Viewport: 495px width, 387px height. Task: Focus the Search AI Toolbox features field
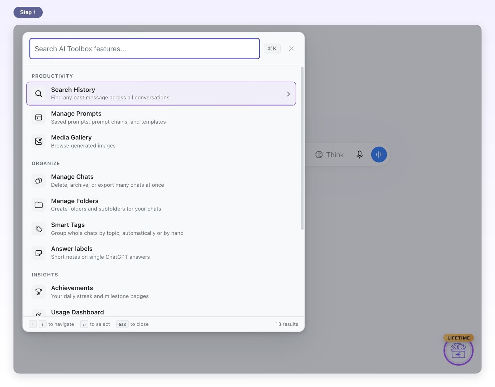[145, 49]
